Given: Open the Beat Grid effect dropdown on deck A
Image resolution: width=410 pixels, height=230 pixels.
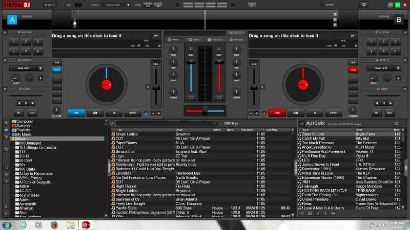Looking at the screenshot, I should coord(40,68).
